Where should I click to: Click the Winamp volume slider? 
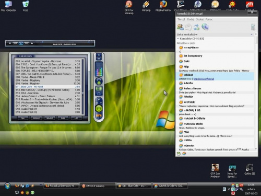tap(84, 42)
